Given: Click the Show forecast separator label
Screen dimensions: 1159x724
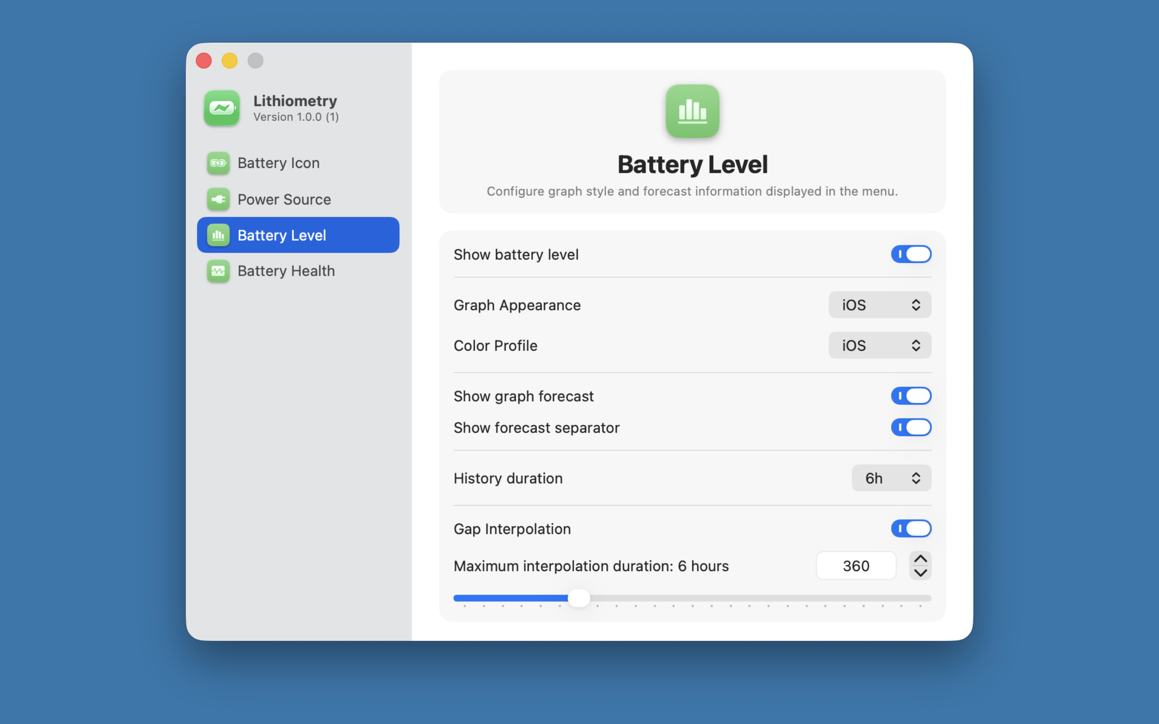Looking at the screenshot, I should pos(536,428).
